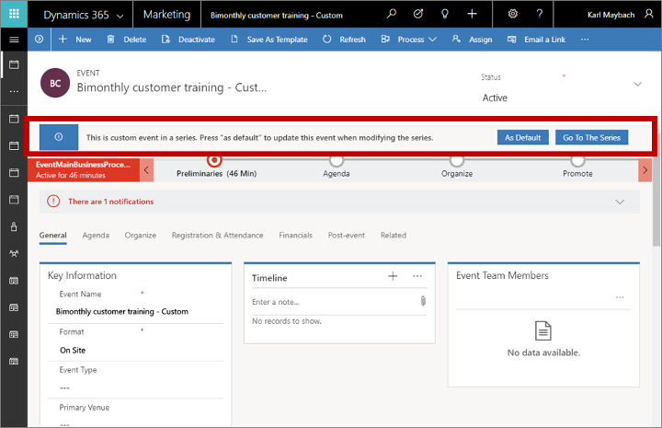Select the Agenda process stage circle
This screenshot has width=662, height=428.
point(337,160)
